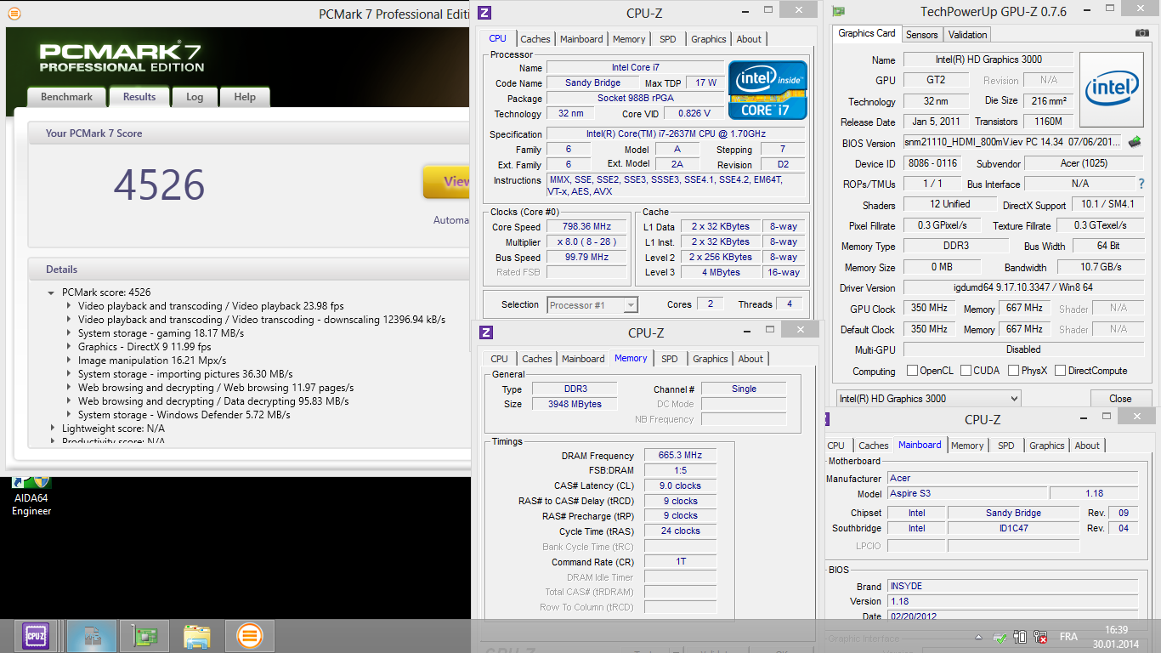Click the Model field reading Aspire S3
1161x653 pixels.
point(966,493)
